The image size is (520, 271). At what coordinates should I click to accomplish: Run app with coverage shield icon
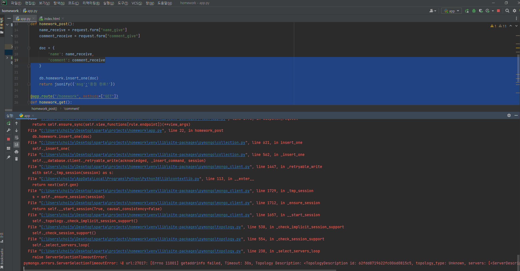click(x=481, y=11)
